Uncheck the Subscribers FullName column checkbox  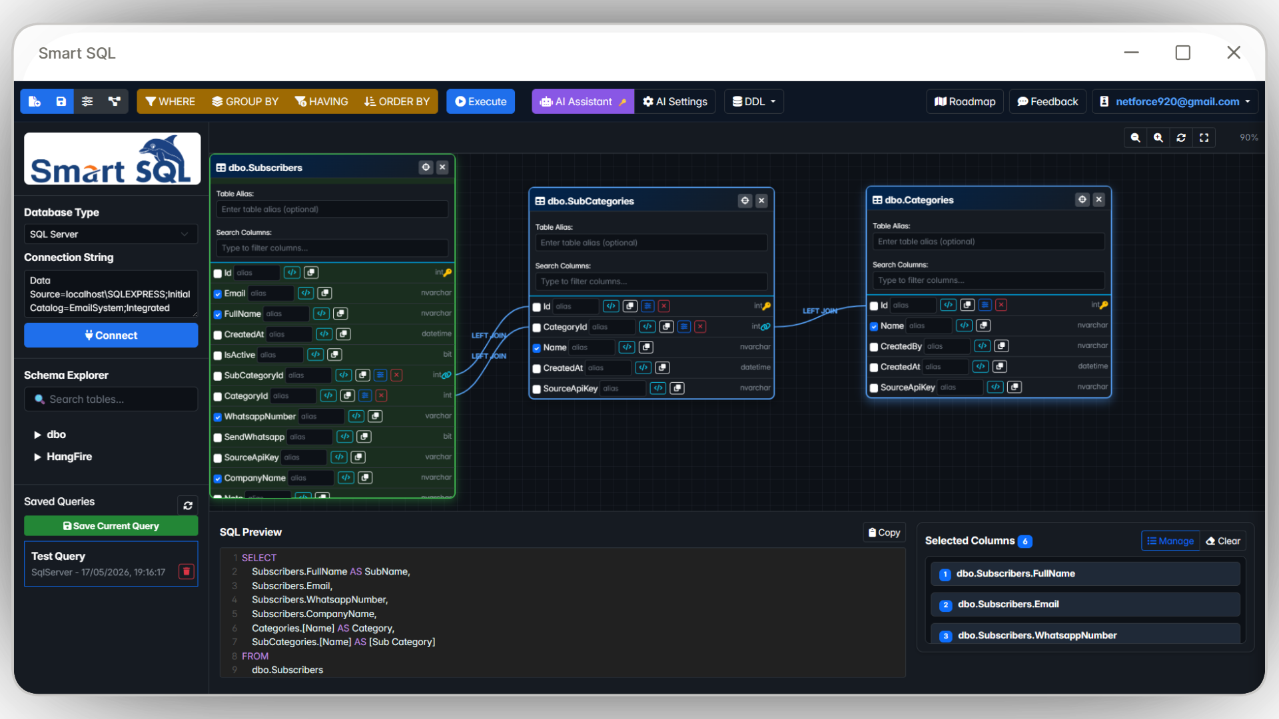[x=218, y=314]
